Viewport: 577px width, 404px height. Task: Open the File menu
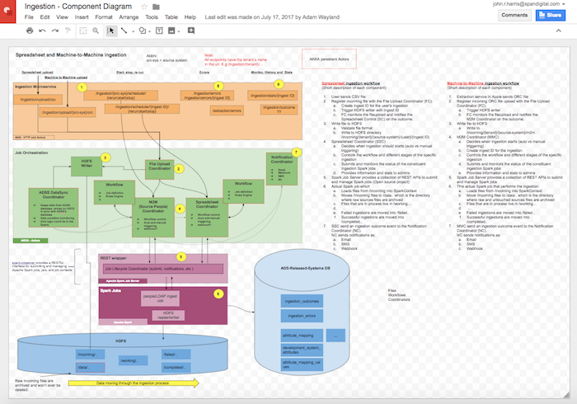coord(29,17)
